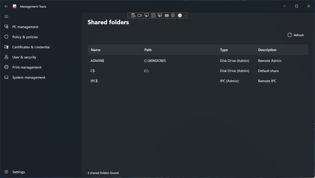The image size is (315, 178).
Task: Click the green checkmark status icon
Action: (180, 16)
